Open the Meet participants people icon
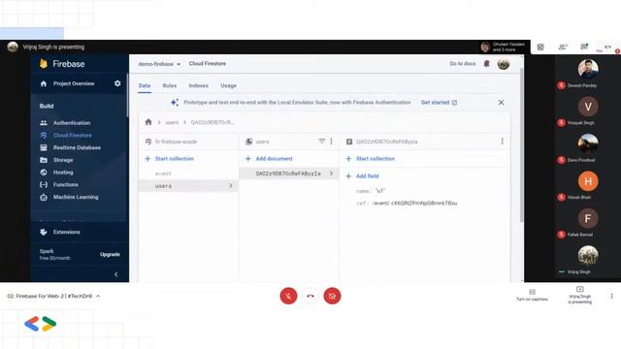Image resolution: width=621 pixels, height=349 pixels. coord(563,48)
